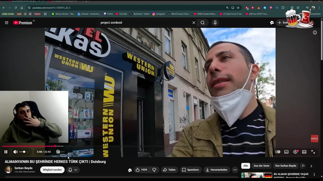Toggle the autoplay switch
Viewport: 323px width, 181px height.
(278, 152)
